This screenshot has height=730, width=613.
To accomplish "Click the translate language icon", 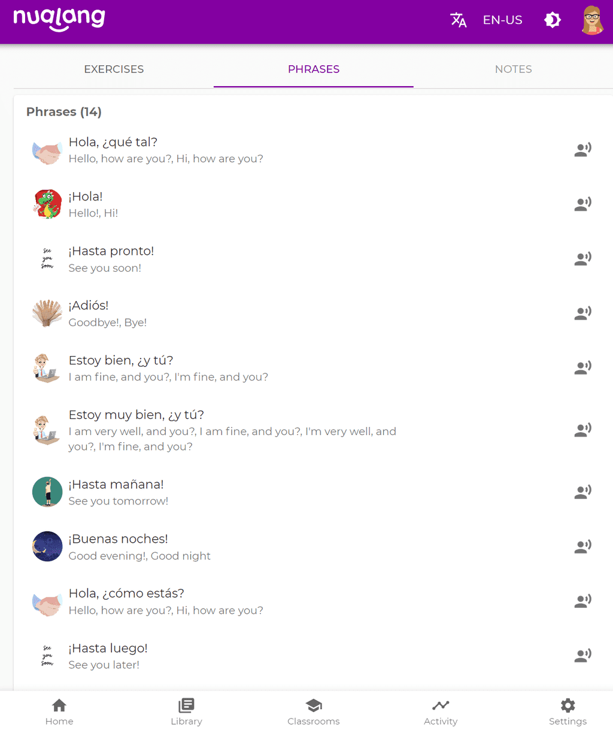I will (x=459, y=20).
